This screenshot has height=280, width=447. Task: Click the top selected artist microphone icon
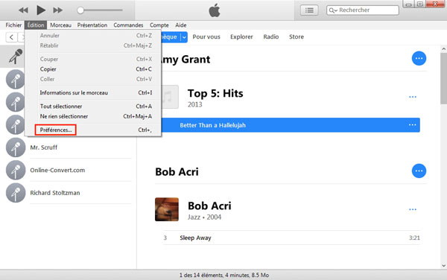click(16, 57)
